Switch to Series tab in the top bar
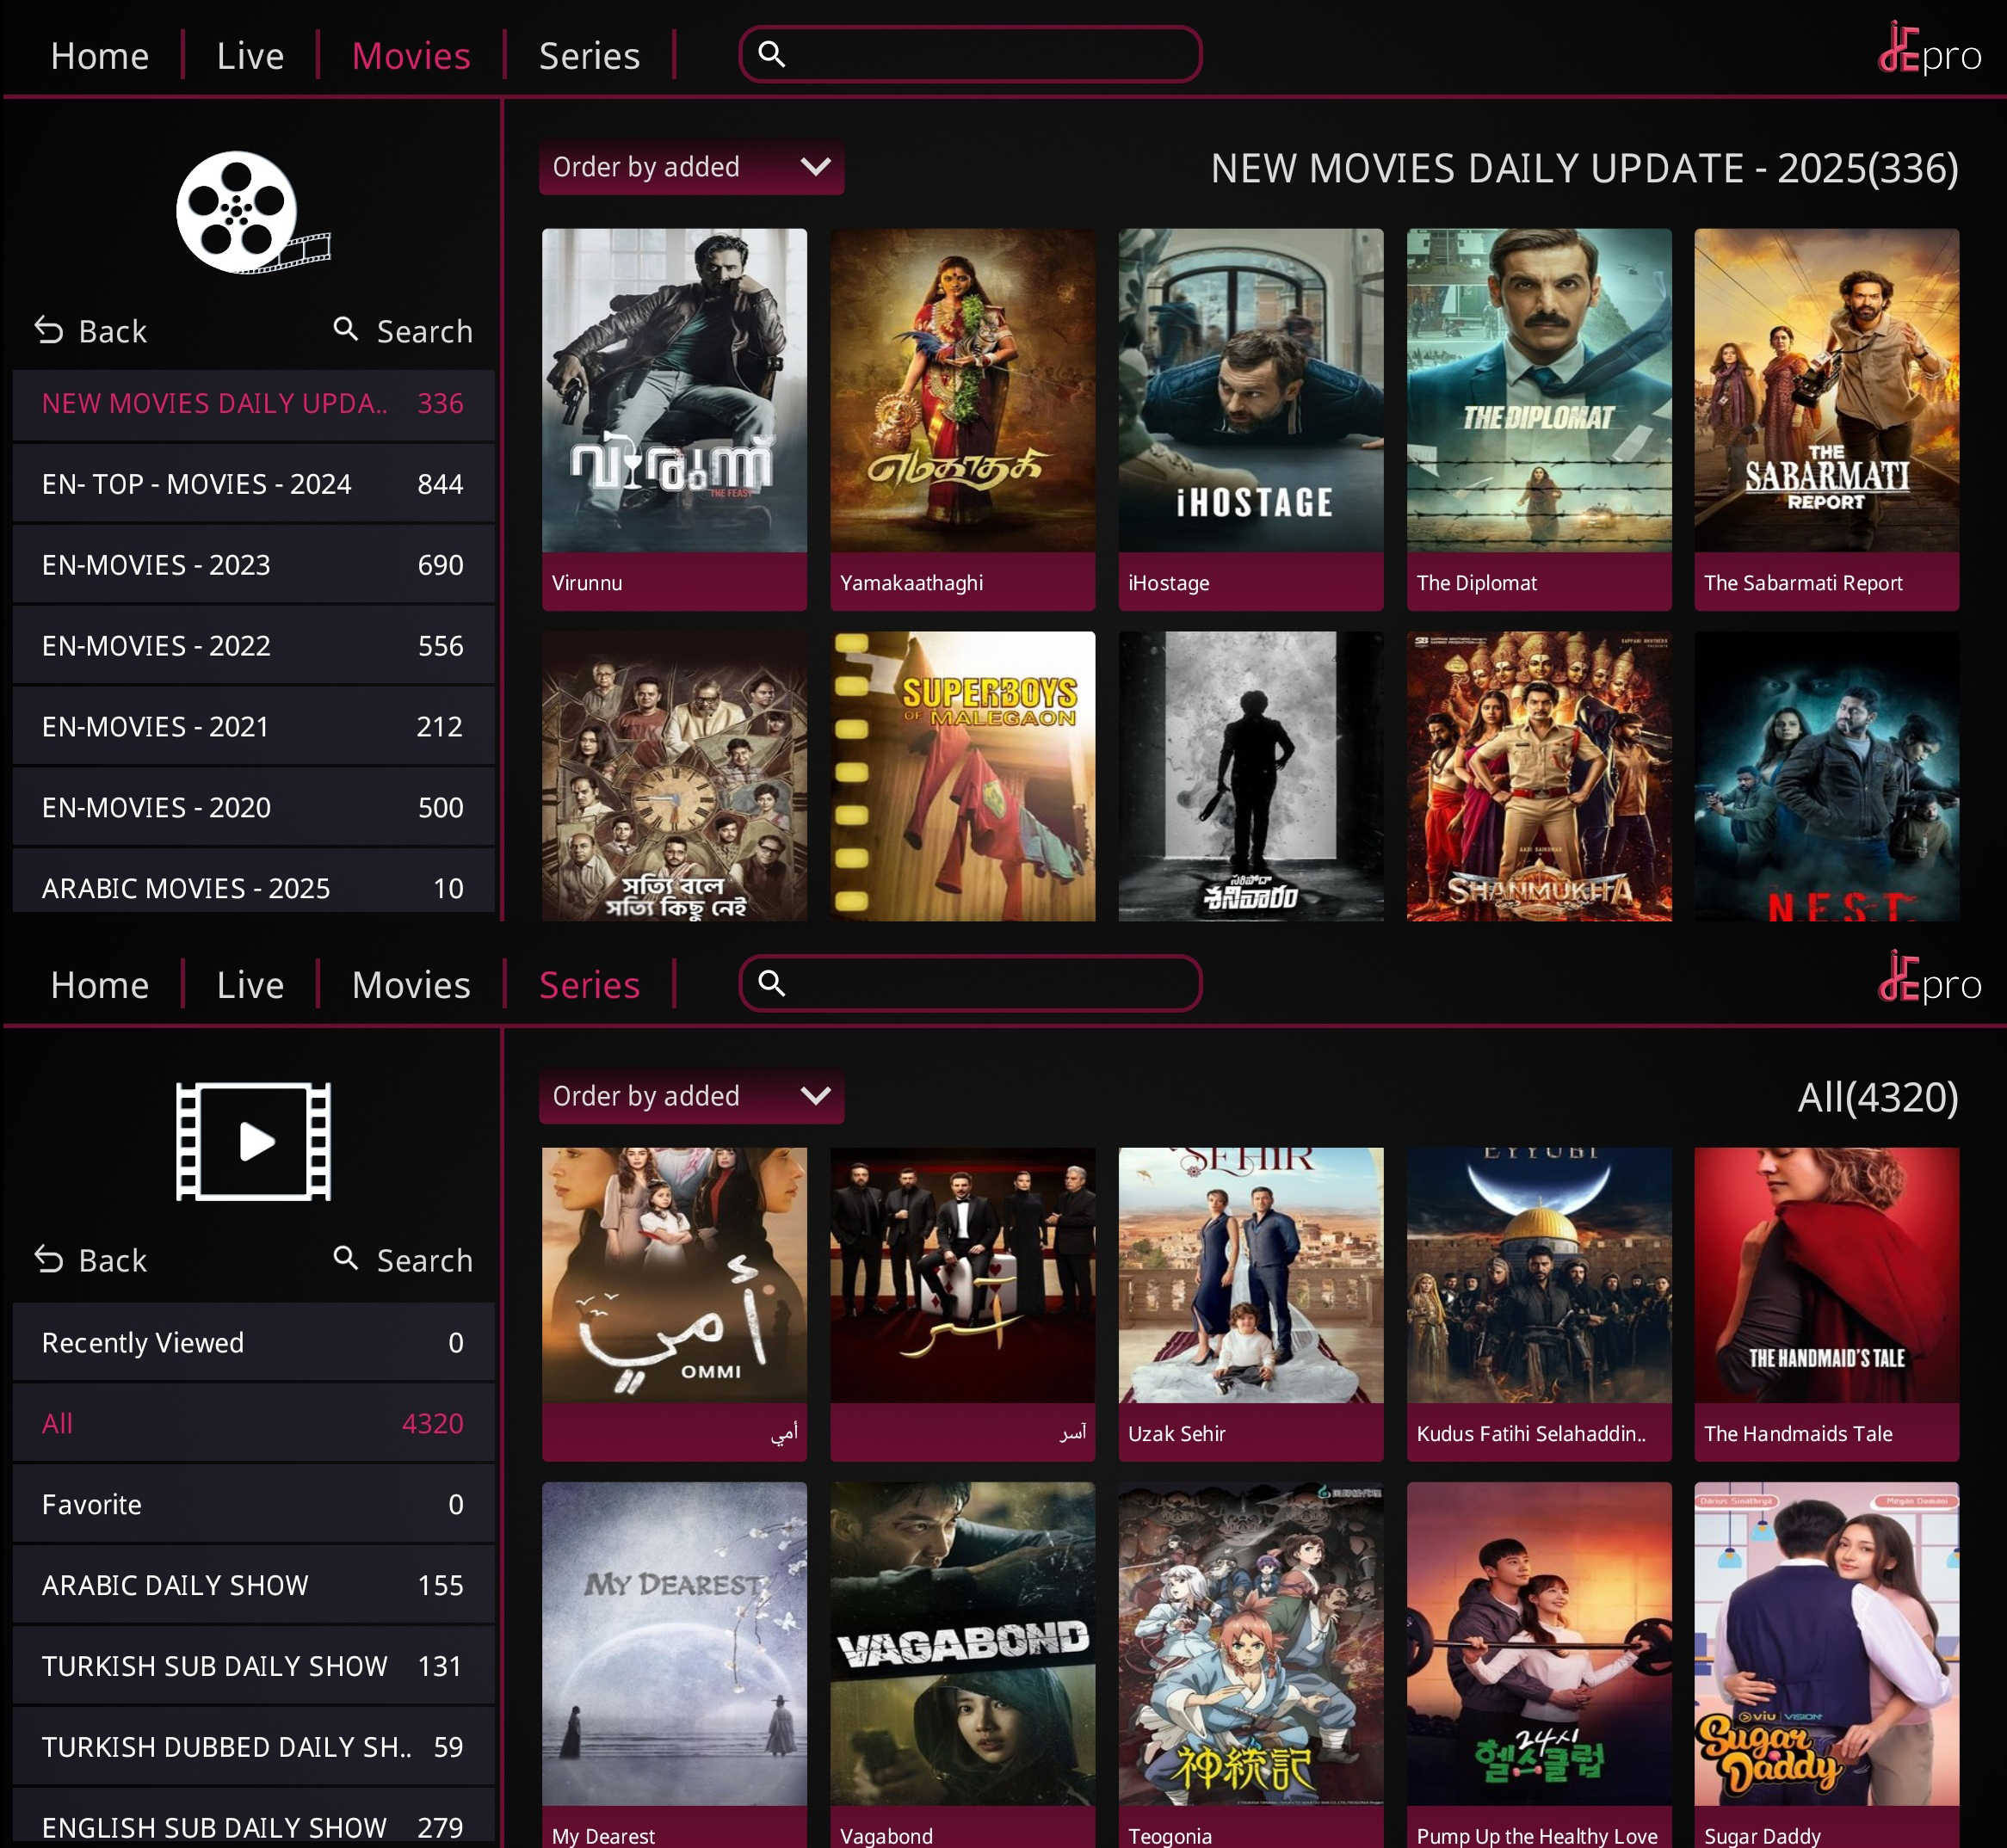Viewport: 2007px width, 1848px height. pyautogui.click(x=590, y=56)
